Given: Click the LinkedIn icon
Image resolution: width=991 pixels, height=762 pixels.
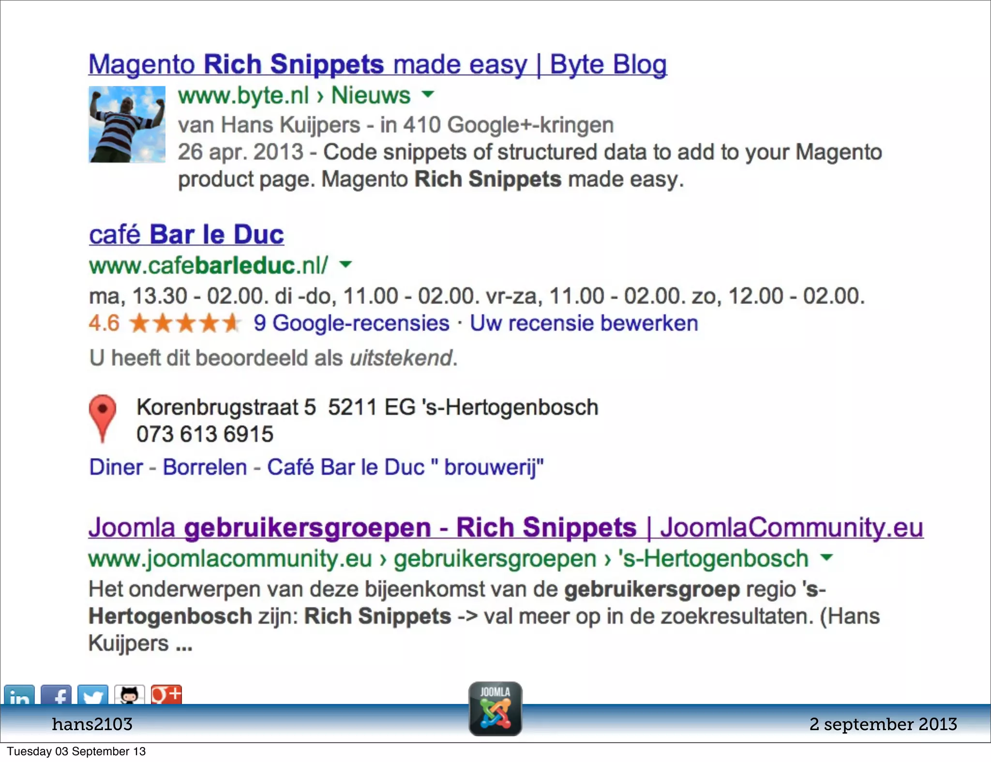Looking at the screenshot, I should pos(19,695).
